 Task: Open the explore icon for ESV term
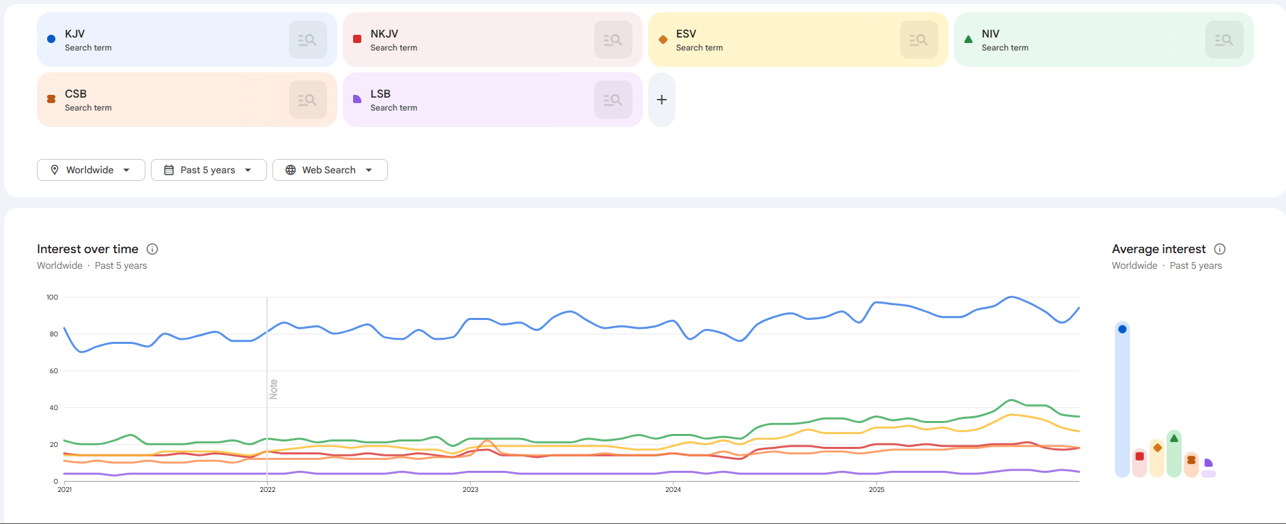pos(919,40)
